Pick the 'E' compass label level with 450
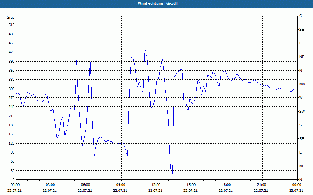 [300, 43]
